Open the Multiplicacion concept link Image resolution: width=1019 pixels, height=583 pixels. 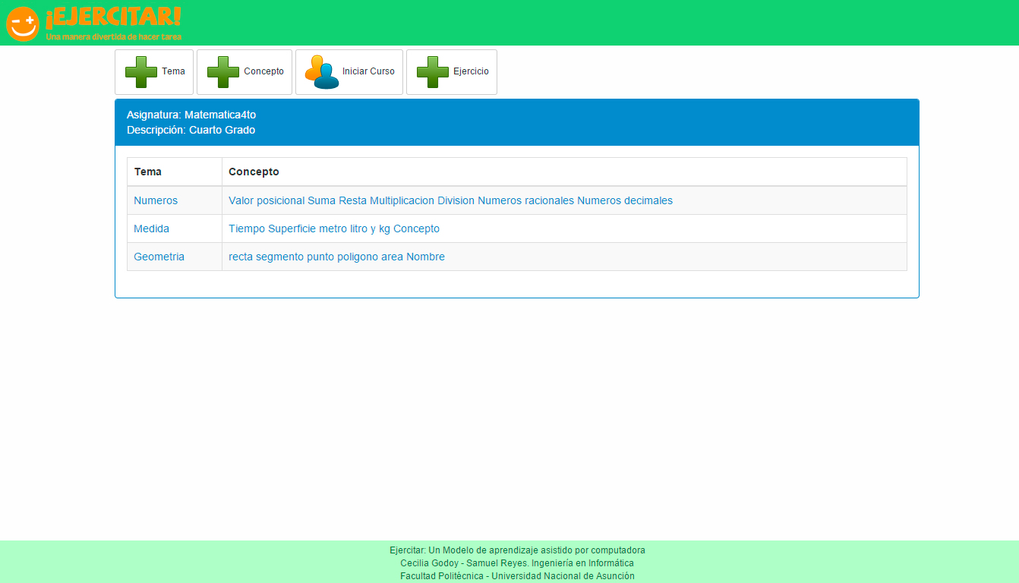[402, 200]
